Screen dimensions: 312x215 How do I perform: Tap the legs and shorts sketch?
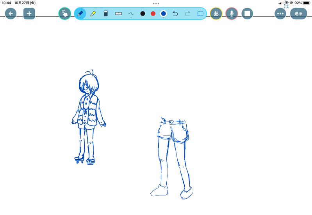(171, 159)
